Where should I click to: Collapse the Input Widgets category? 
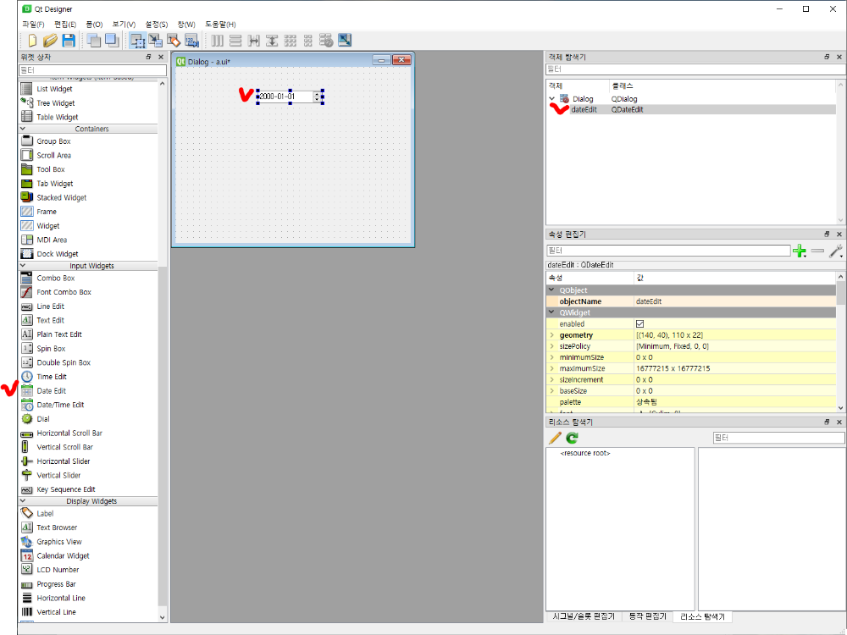pos(23,266)
